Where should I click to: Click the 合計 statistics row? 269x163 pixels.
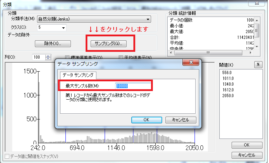tap(211, 37)
